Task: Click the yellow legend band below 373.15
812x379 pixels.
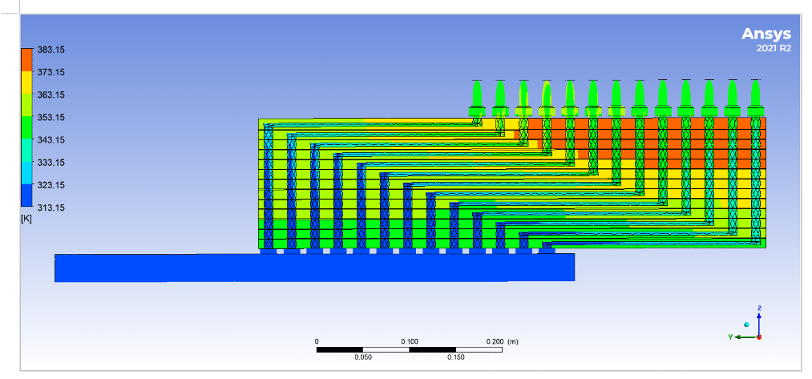Action: point(27,83)
